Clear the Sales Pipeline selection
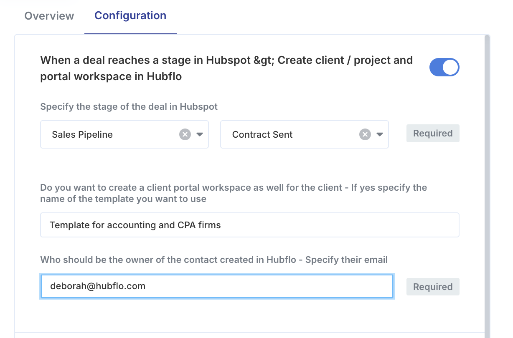Viewport: 513px width, 338px height. pos(185,134)
